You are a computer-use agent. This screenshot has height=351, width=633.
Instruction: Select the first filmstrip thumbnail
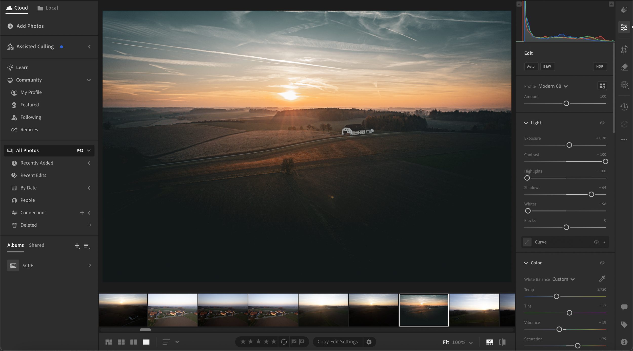tap(123, 310)
